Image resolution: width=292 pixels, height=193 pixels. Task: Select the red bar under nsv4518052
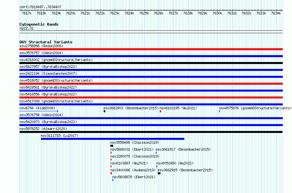(x=151, y=84)
